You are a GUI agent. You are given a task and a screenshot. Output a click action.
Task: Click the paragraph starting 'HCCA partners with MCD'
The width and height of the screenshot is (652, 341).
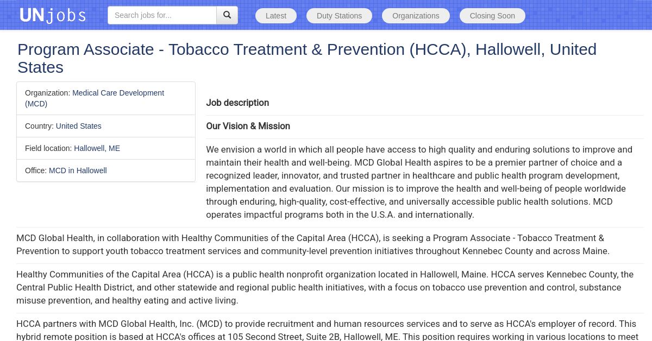pos(327,330)
